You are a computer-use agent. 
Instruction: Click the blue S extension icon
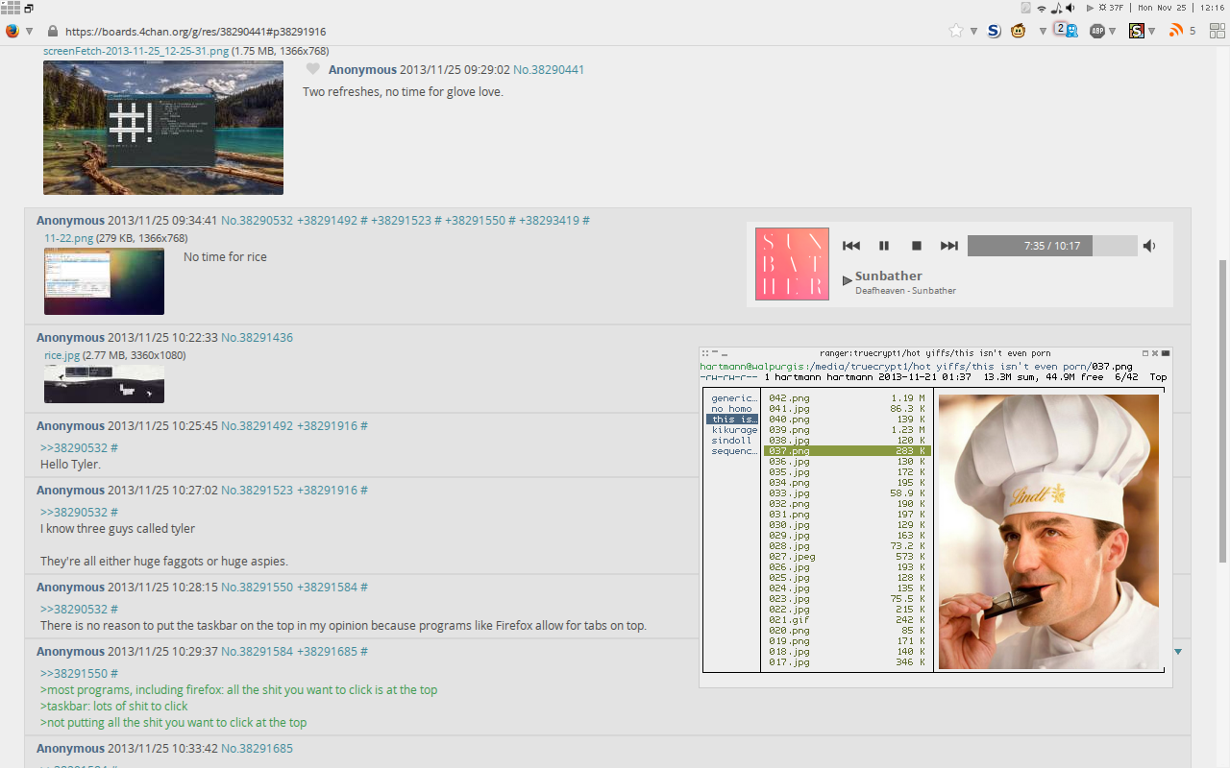point(994,31)
